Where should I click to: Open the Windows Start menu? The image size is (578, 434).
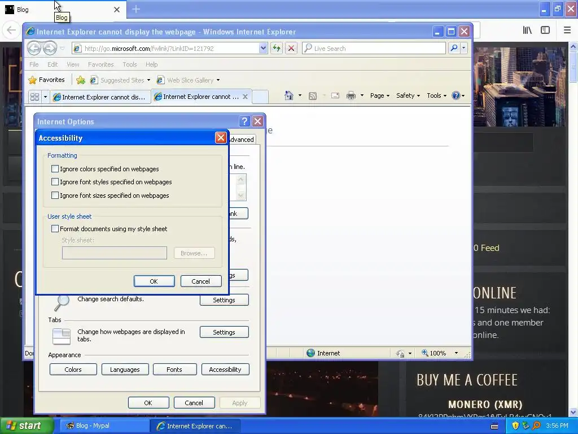click(x=27, y=426)
